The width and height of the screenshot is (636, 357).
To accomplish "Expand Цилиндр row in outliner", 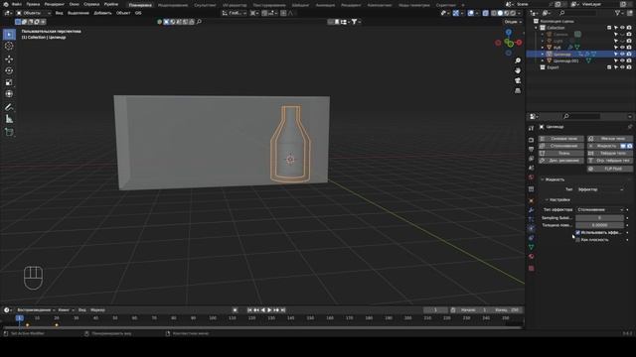I will [543, 55].
